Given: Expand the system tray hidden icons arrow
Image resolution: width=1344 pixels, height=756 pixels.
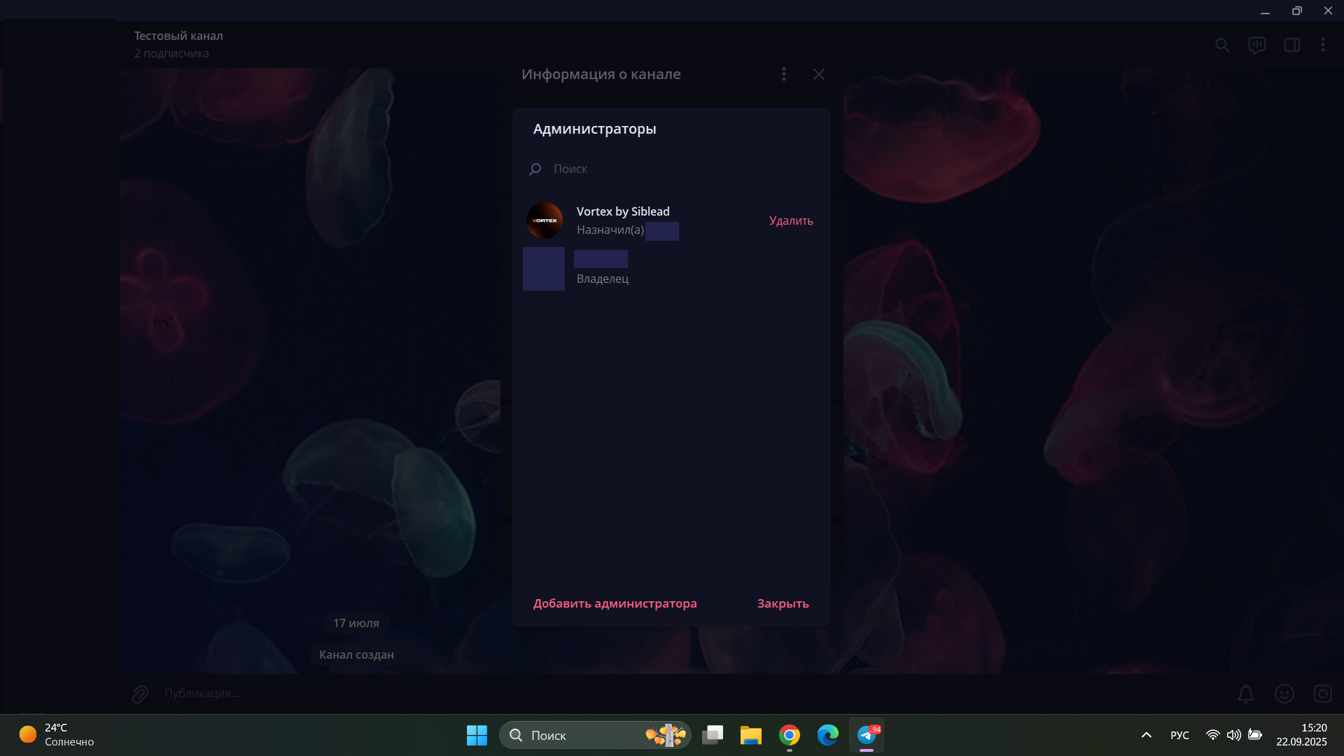Looking at the screenshot, I should [x=1146, y=735].
